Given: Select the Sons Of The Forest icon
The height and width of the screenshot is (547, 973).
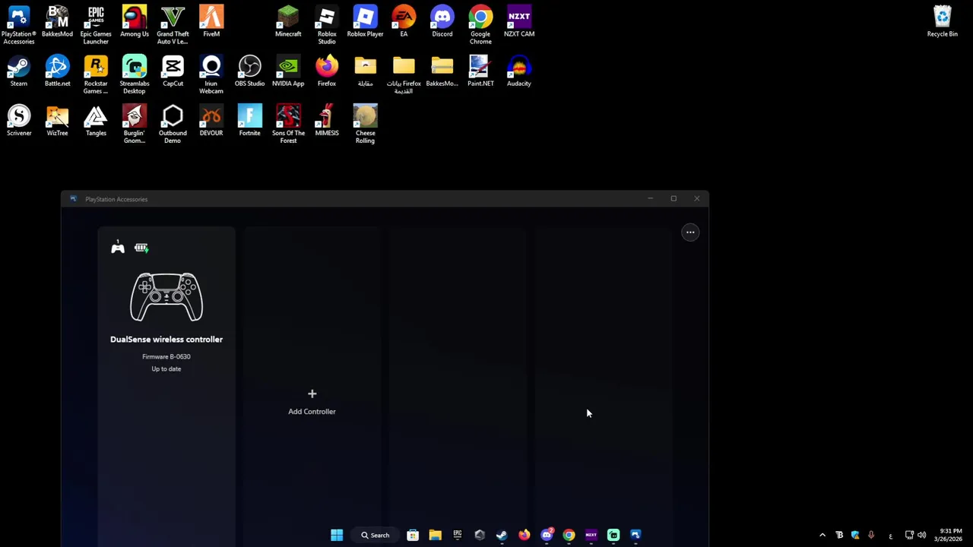Looking at the screenshot, I should point(288,124).
